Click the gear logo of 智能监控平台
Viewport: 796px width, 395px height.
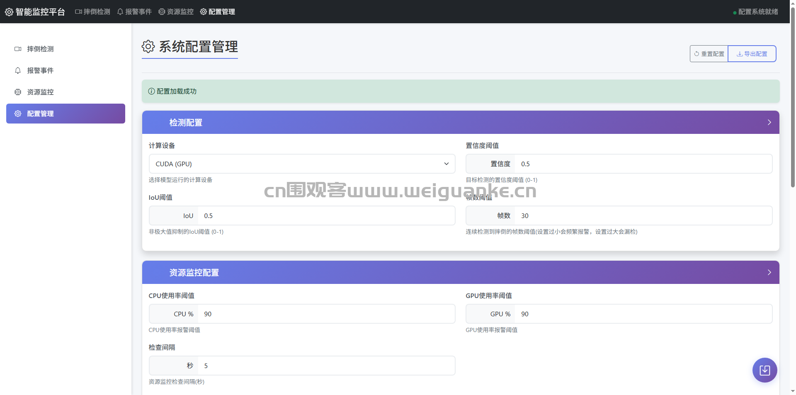9,12
